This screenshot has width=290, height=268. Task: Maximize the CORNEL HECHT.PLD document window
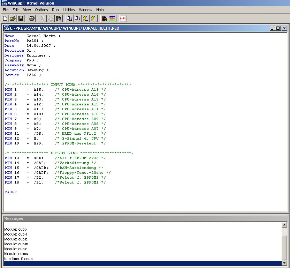pos(278,28)
